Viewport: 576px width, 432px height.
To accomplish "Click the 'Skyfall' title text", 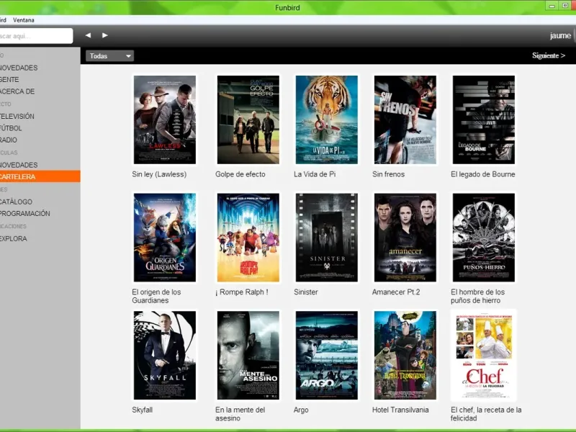I will [x=142, y=410].
